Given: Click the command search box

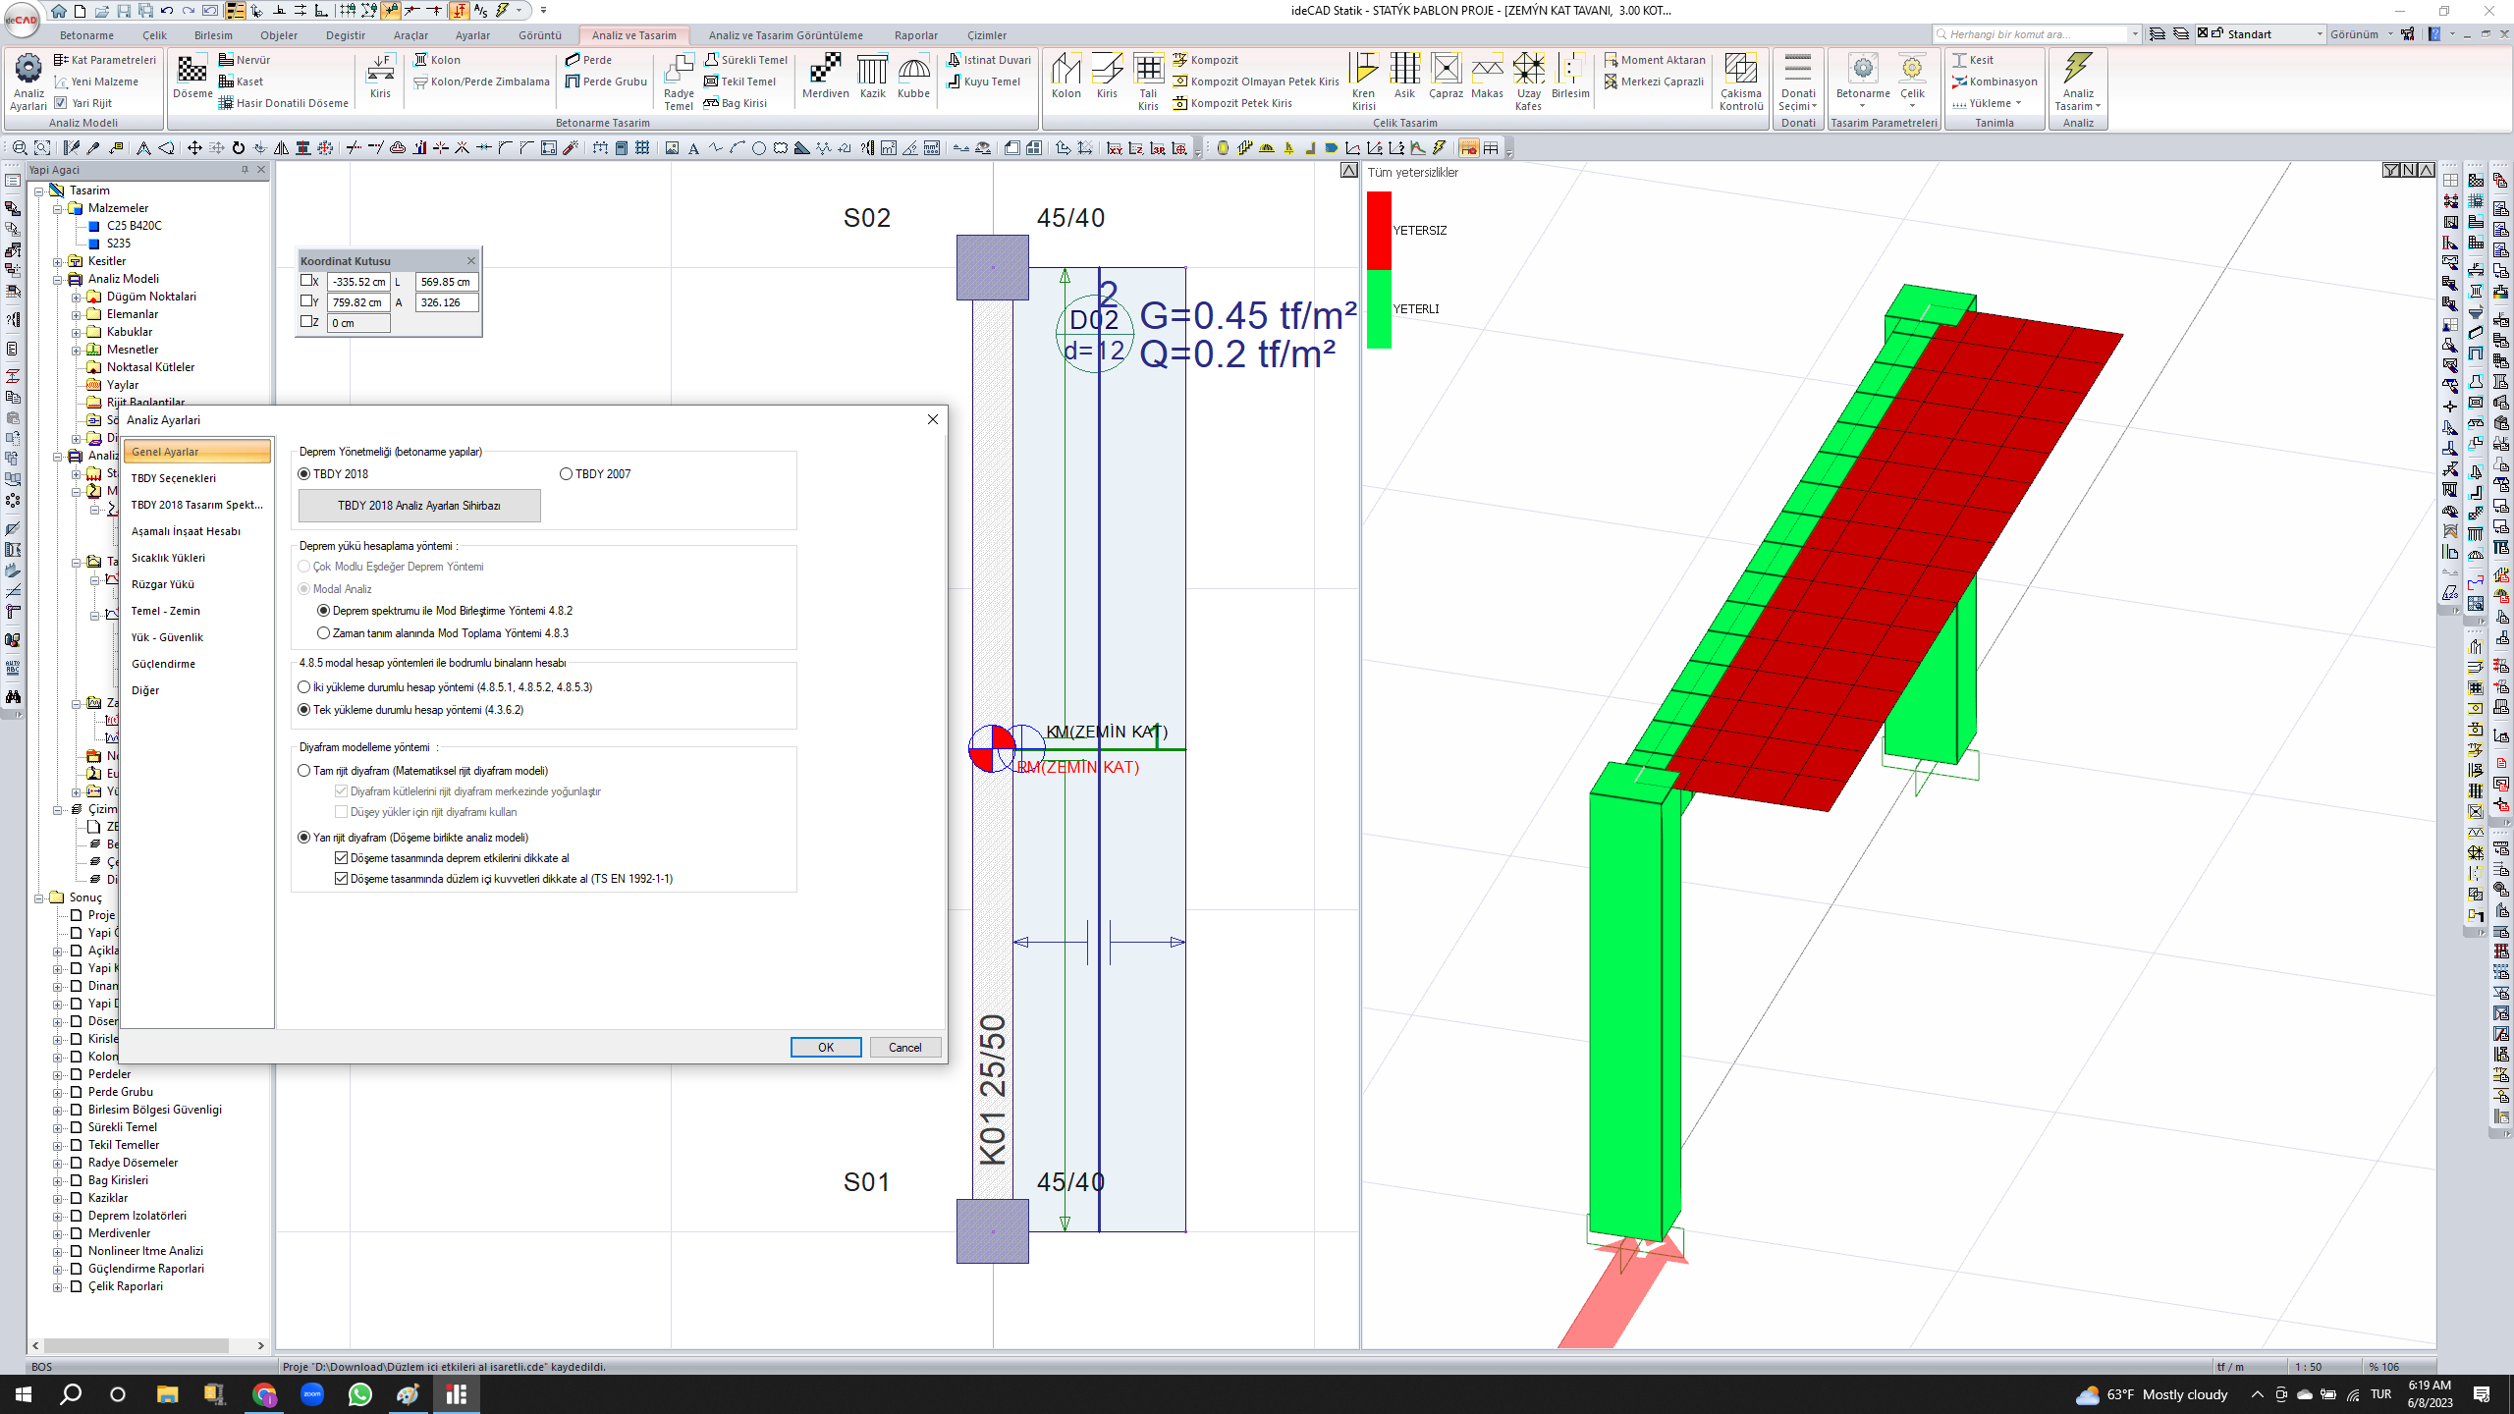Looking at the screenshot, I should click(x=2036, y=34).
